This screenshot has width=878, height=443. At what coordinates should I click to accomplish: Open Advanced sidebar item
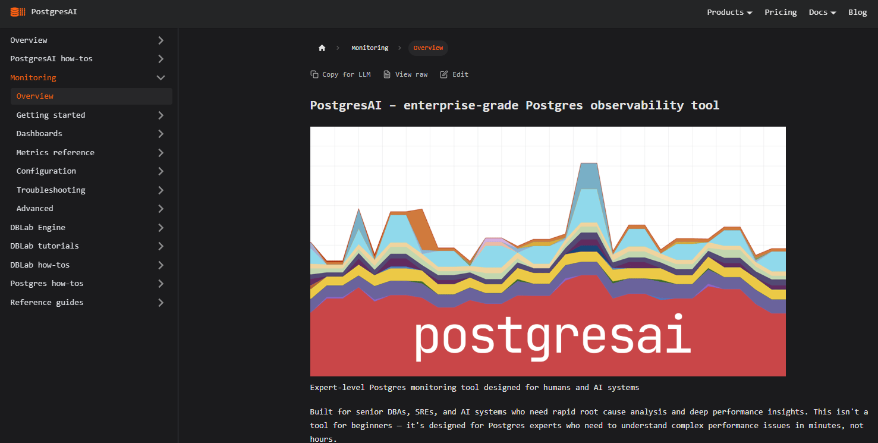(x=34, y=209)
